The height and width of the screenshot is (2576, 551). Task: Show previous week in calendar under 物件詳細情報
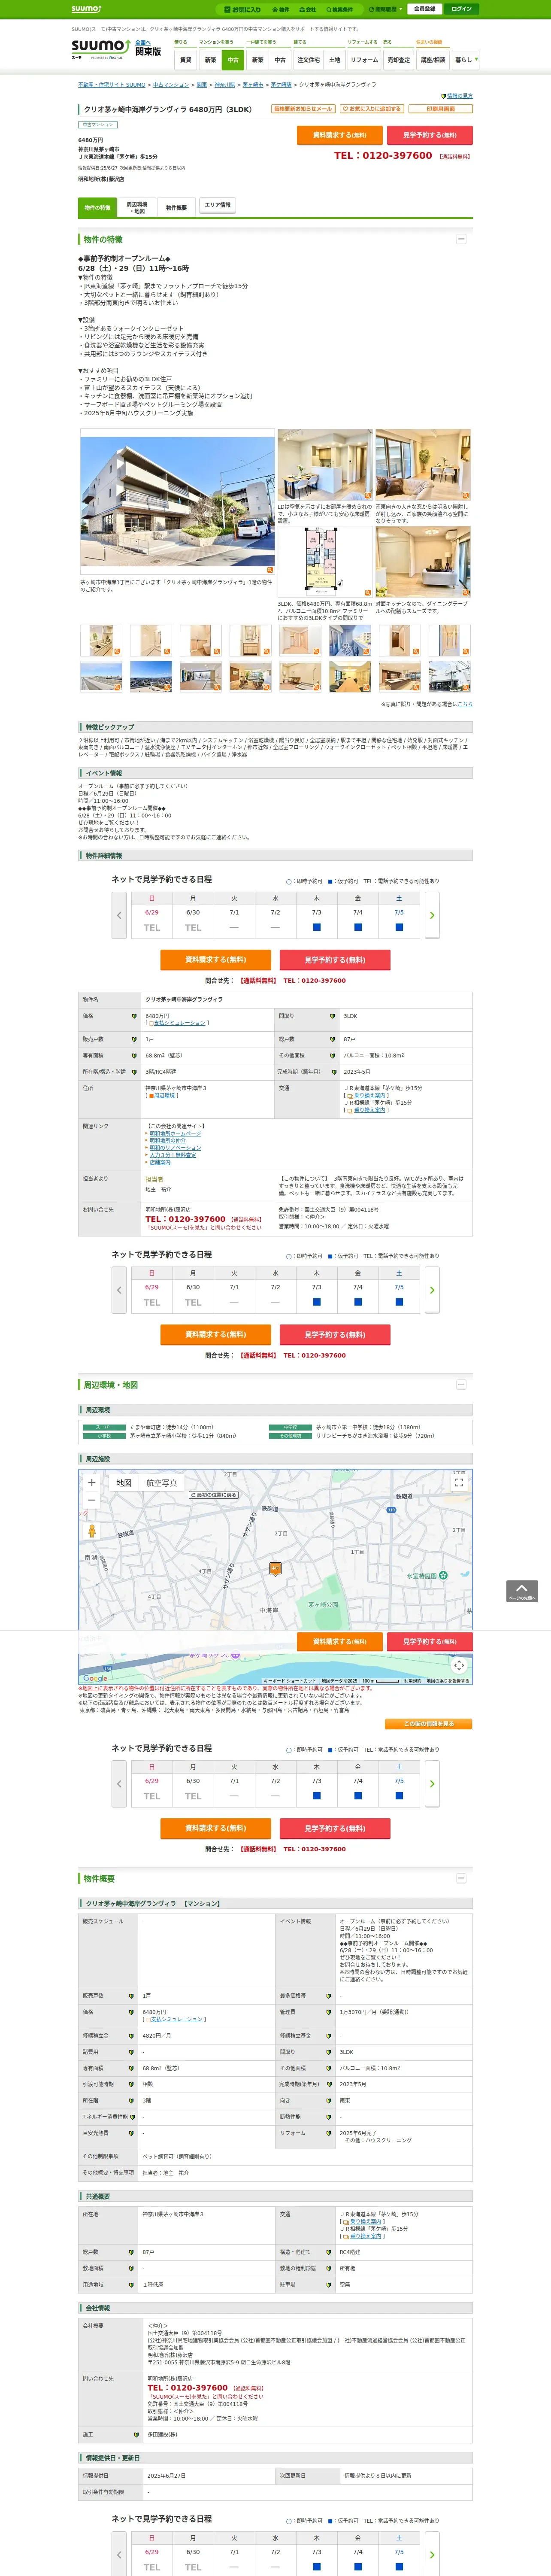click(119, 915)
